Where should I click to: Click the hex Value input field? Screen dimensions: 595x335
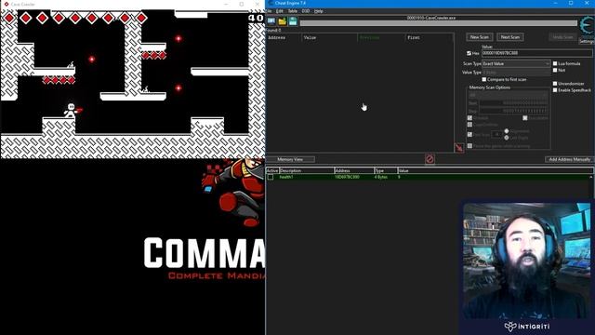[536, 53]
